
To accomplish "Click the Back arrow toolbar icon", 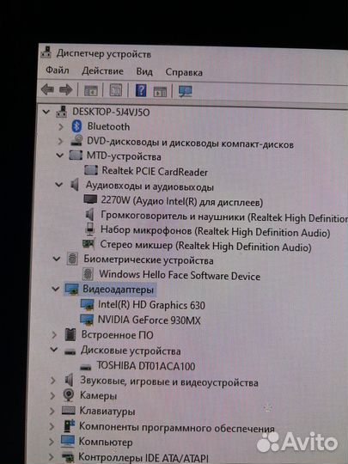I will click(x=47, y=89).
